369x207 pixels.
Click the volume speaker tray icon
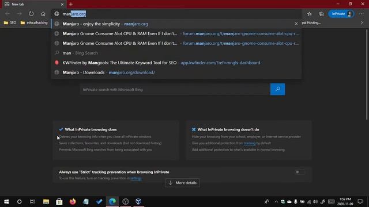tap(315, 202)
